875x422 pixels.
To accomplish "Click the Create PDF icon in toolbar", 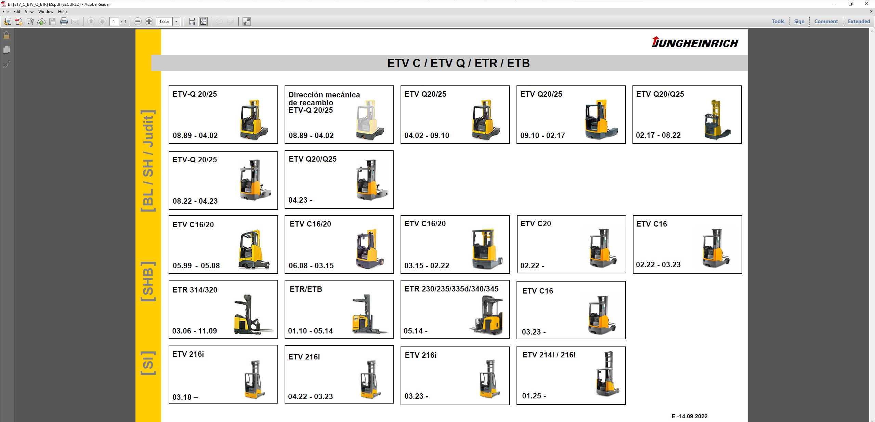I will coord(19,22).
